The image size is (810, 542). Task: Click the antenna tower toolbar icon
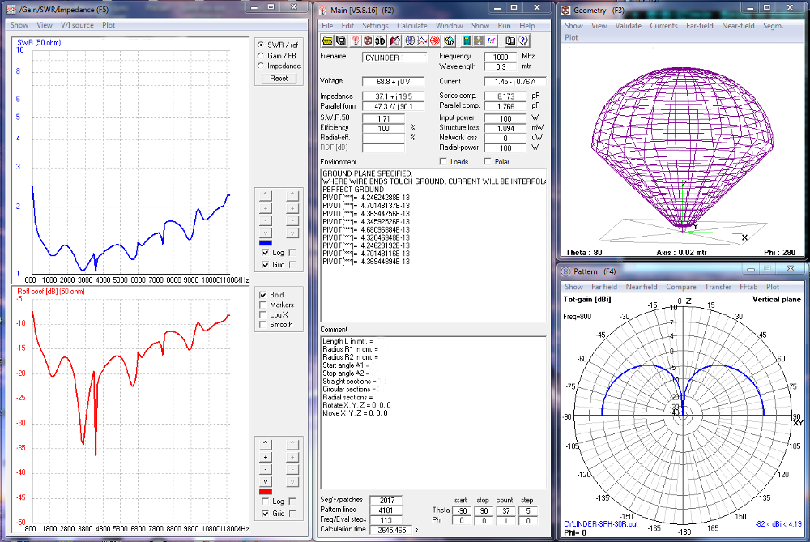point(354,41)
